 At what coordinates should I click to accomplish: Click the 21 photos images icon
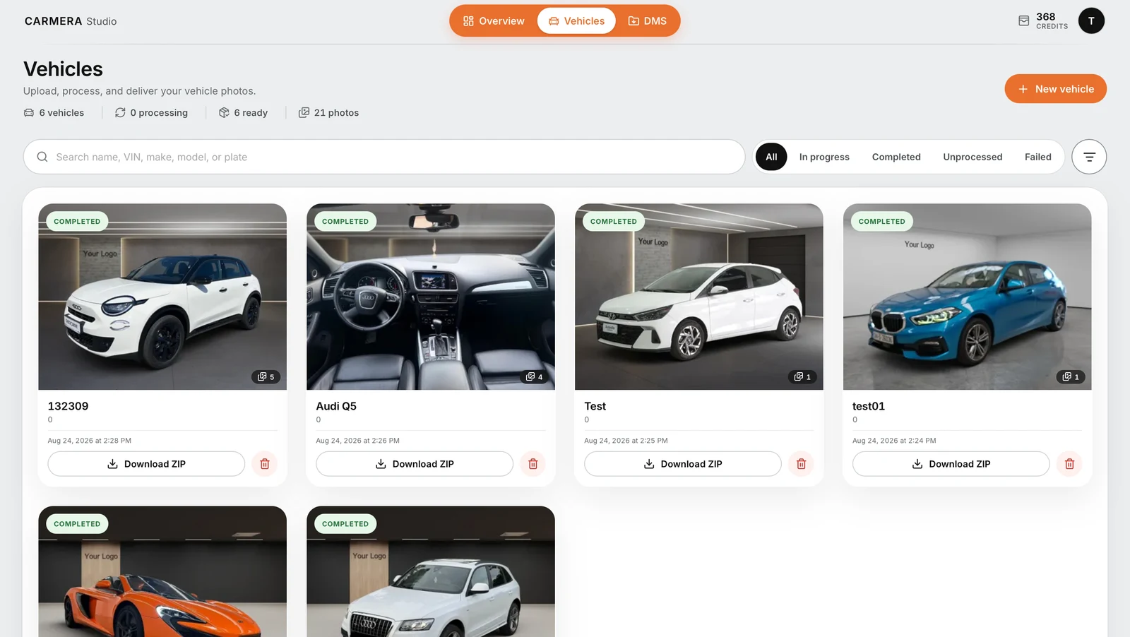coord(304,112)
